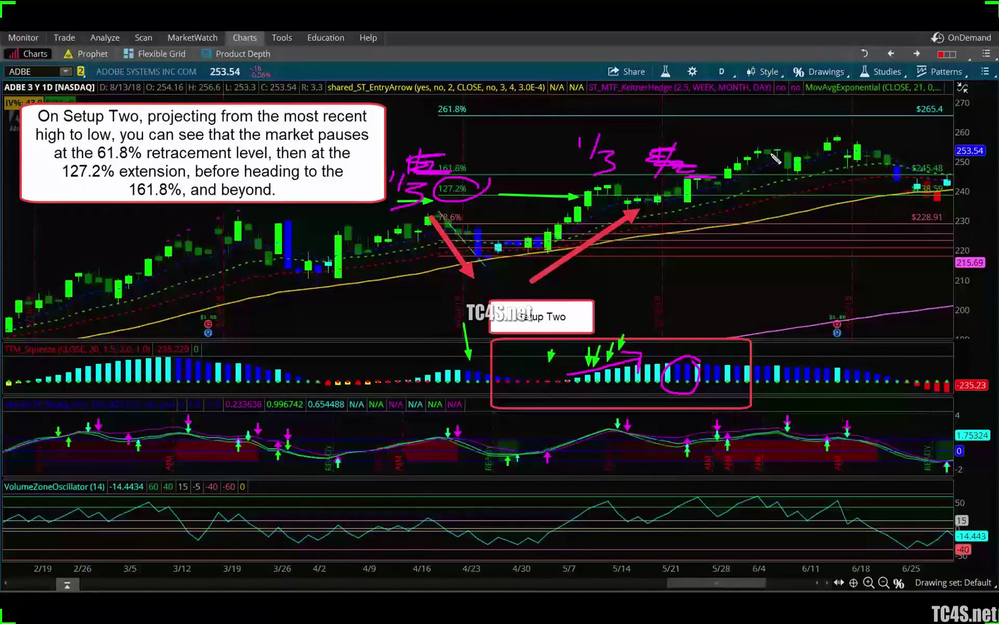Click the candlestick Style icon

[x=751, y=72]
